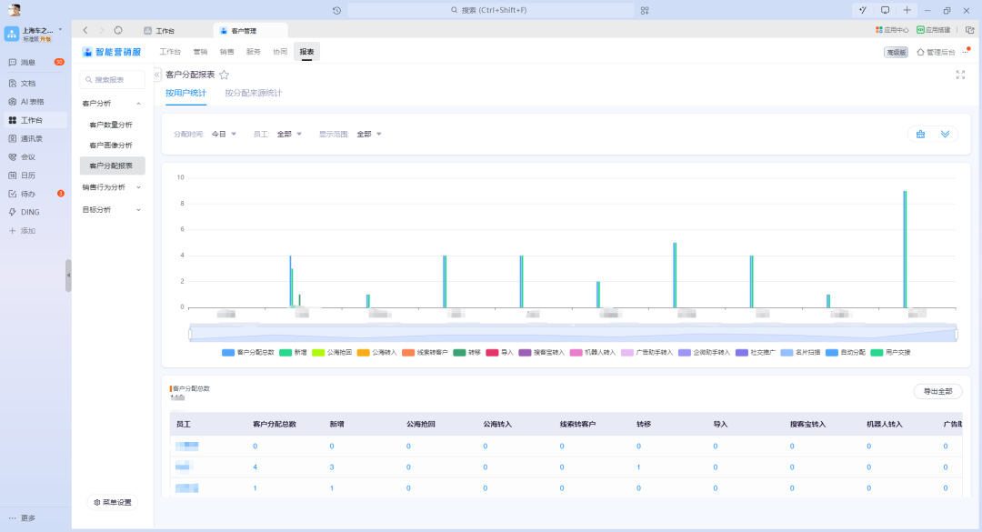This screenshot has height=532, width=982.
Task: Open the 显示范围 全部 dropdown
Action: coord(369,134)
